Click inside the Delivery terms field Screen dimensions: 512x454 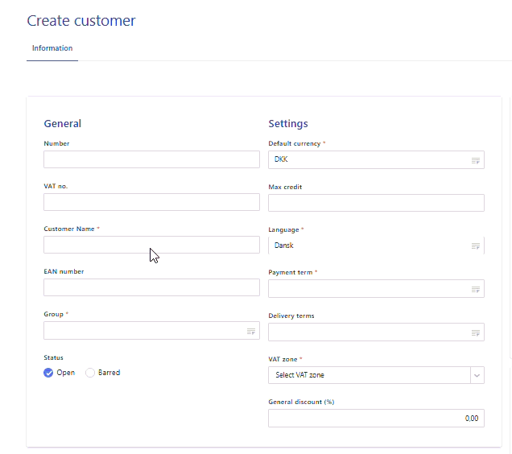click(x=366, y=332)
